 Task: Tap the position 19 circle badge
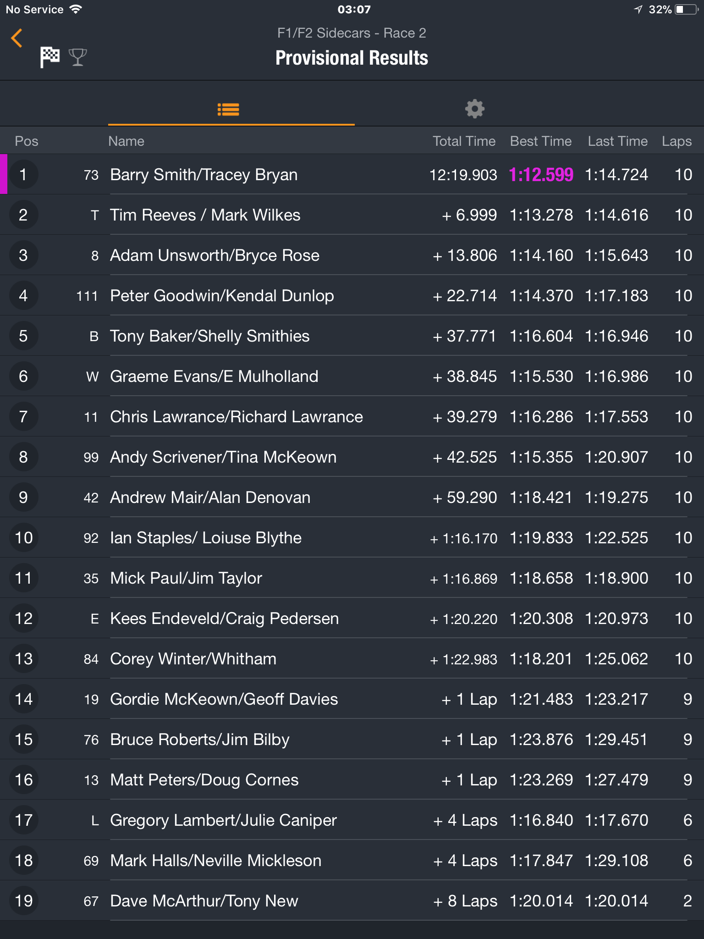[x=23, y=900]
